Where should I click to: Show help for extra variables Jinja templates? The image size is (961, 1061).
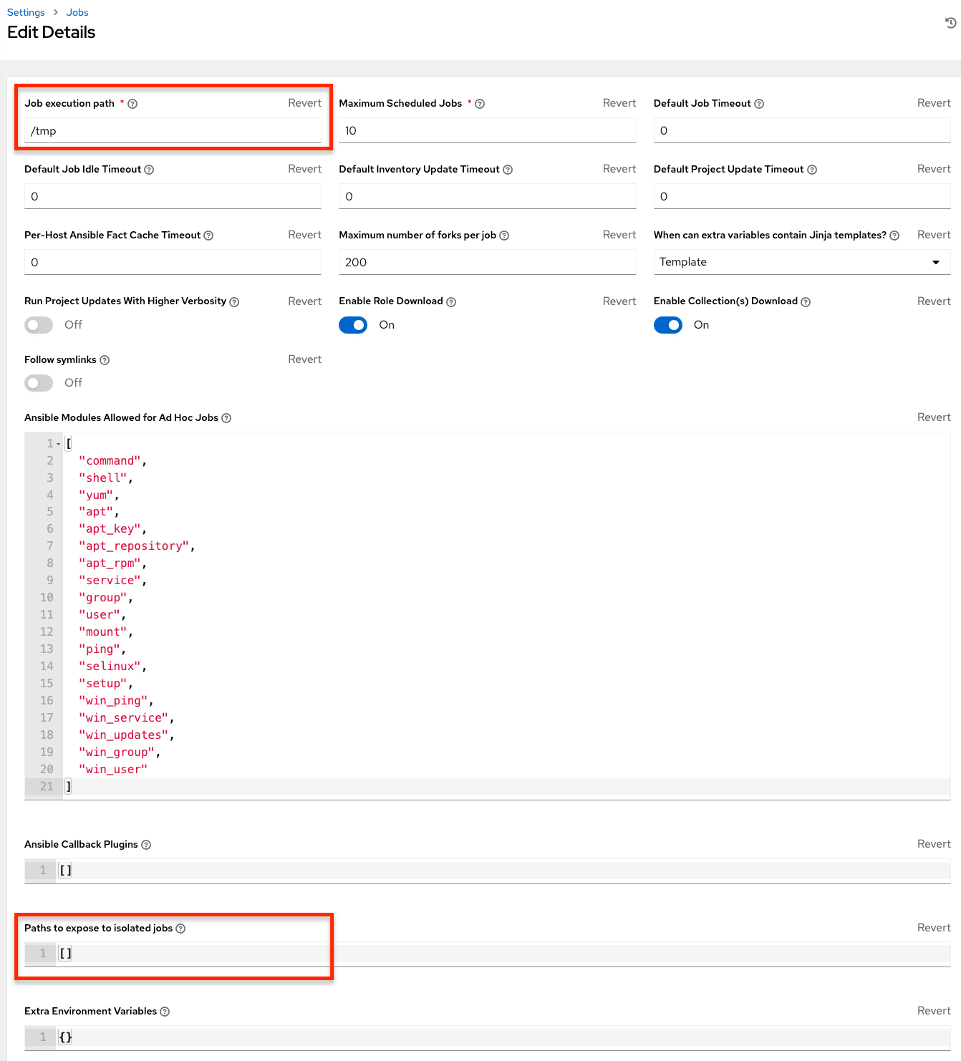(x=894, y=236)
